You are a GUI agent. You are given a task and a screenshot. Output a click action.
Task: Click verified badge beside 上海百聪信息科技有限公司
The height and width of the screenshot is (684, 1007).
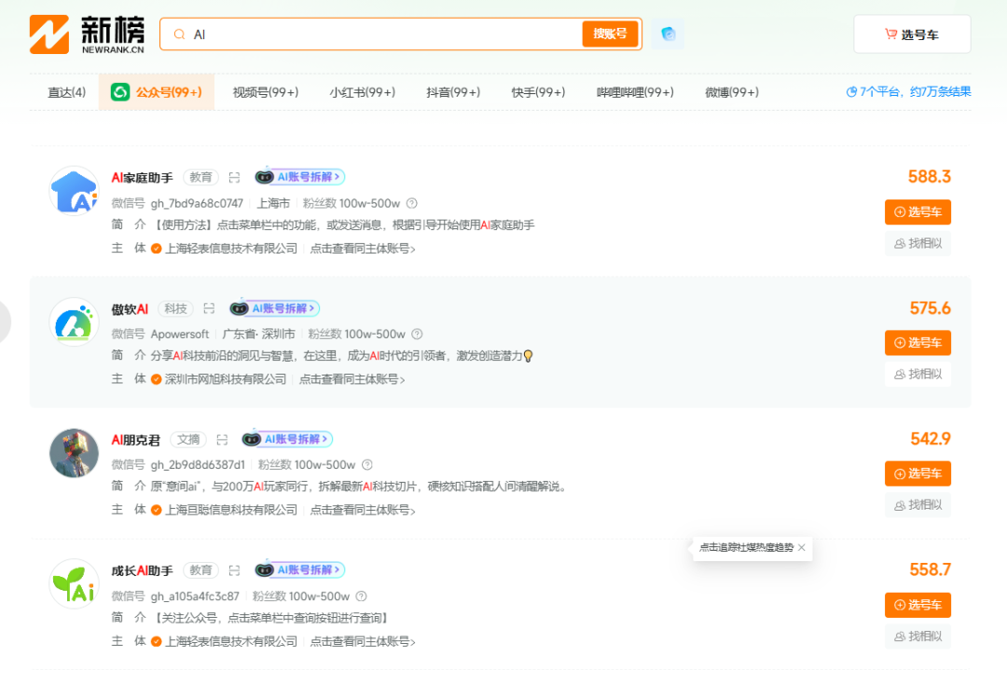point(156,510)
